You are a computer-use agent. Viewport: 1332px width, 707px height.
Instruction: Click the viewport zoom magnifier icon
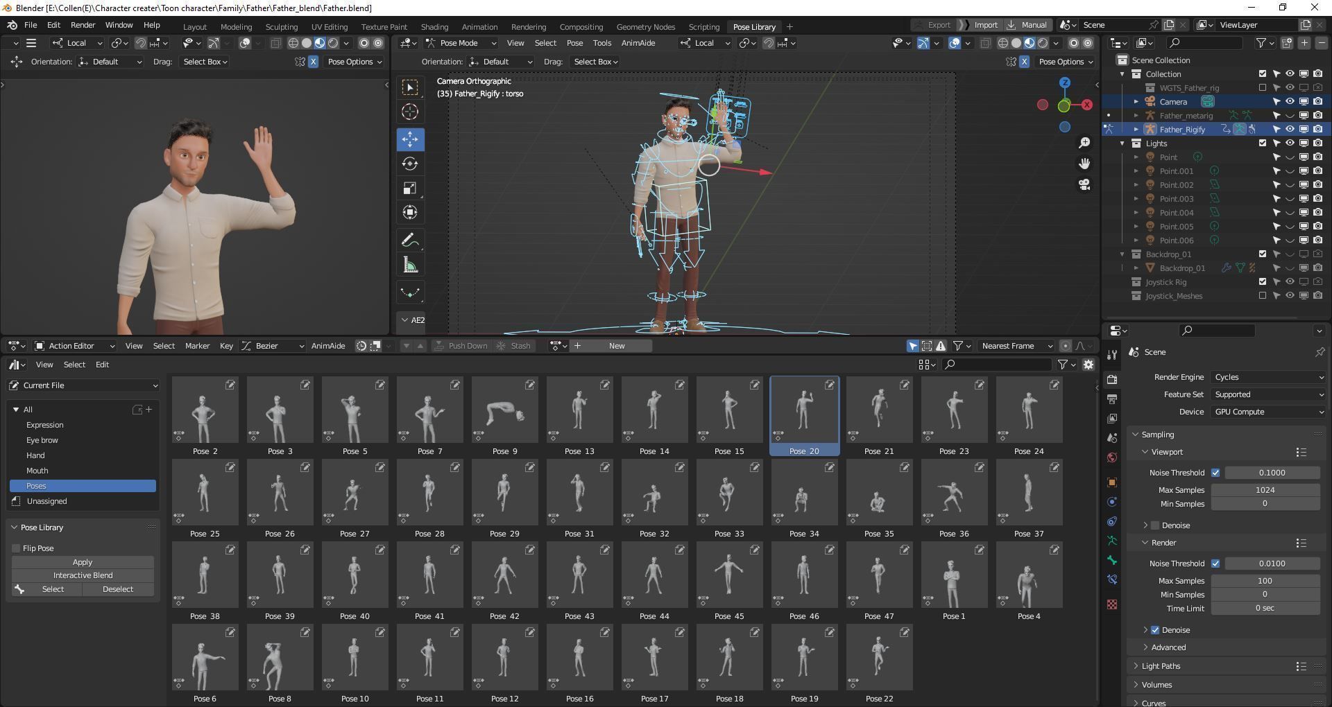pyautogui.click(x=1084, y=143)
